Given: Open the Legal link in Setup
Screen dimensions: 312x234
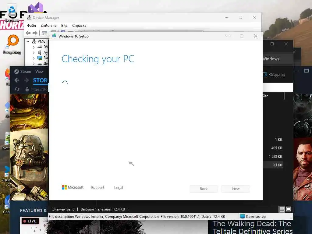Looking at the screenshot, I should 119,188.
